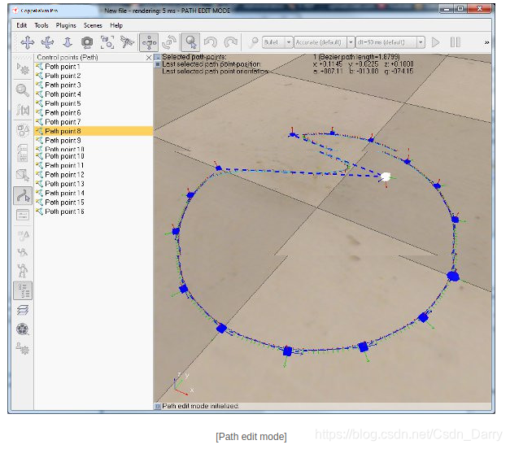Viewport: 510px width, 449px height.
Task: Open the scripts list icon
Action: [x=23, y=153]
